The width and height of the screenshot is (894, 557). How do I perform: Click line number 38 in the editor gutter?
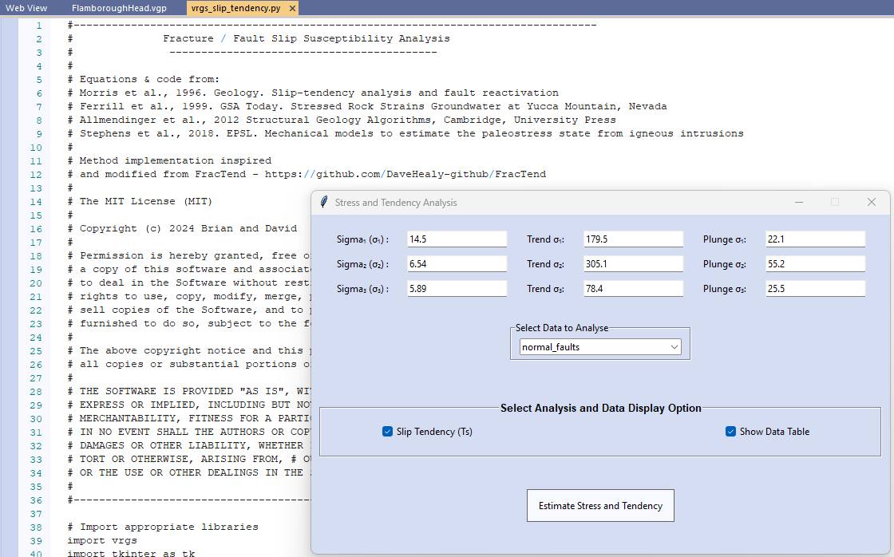click(x=36, y=527)
